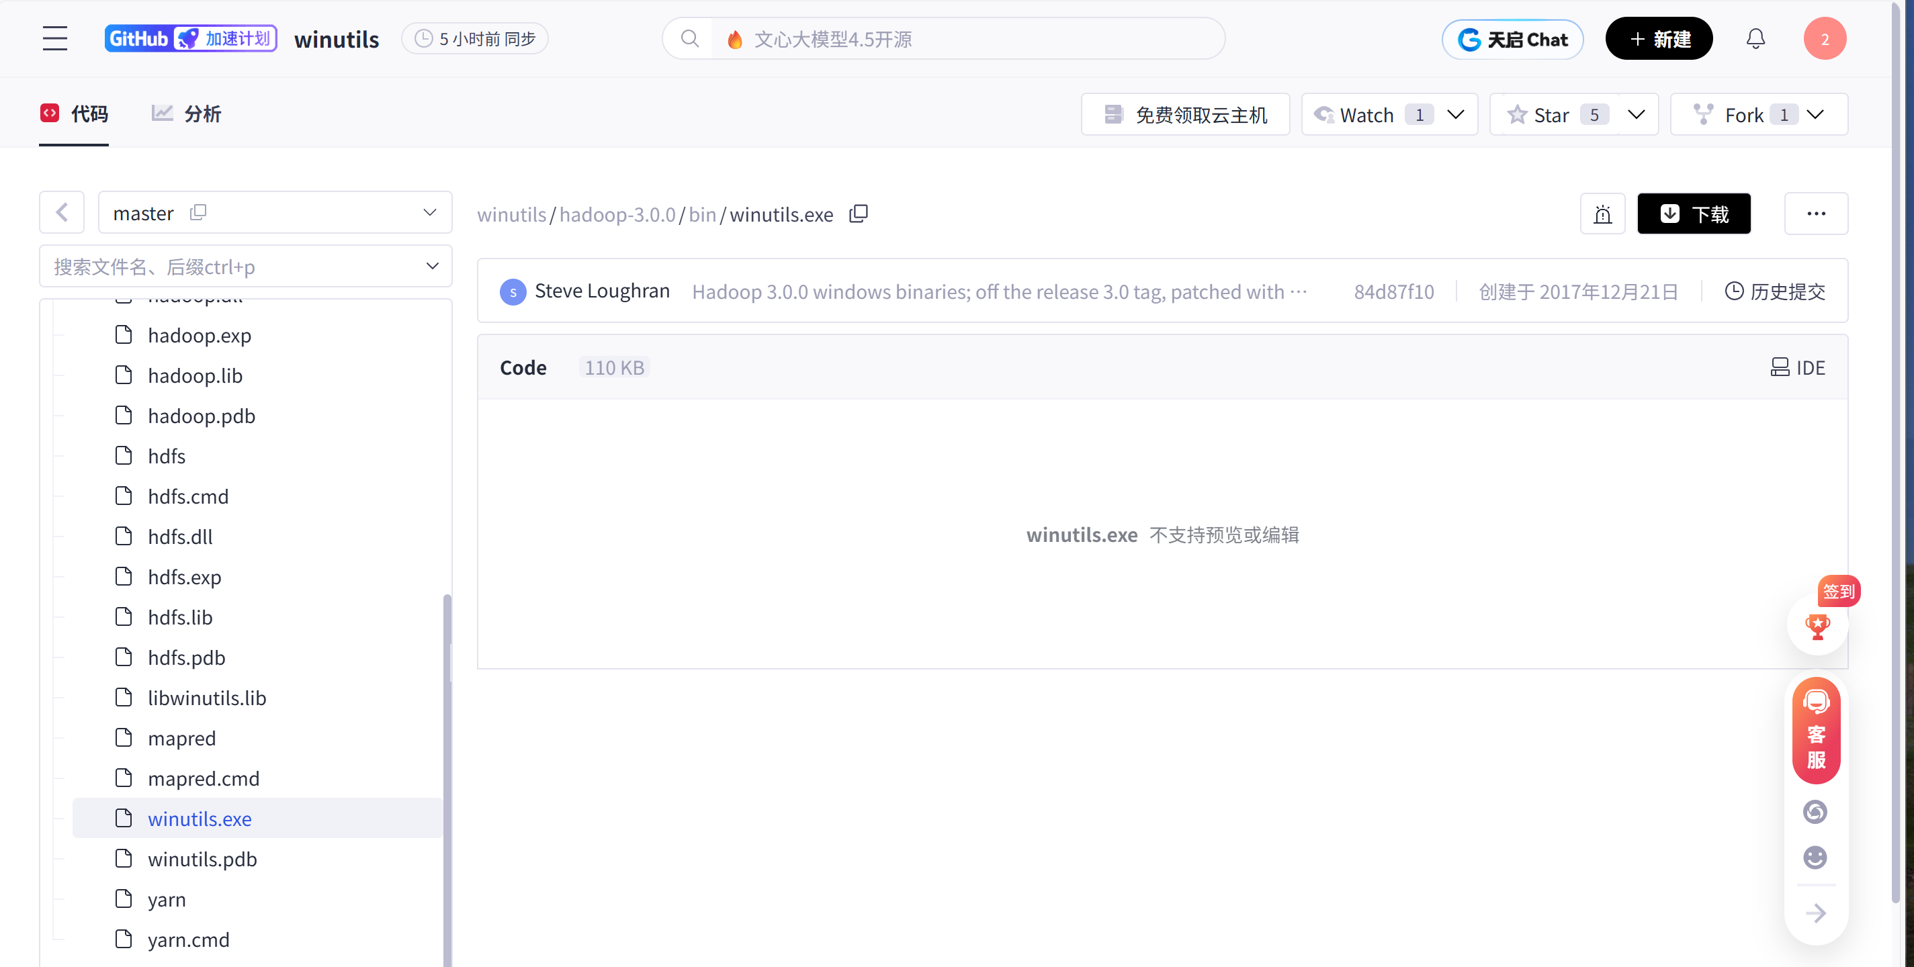Open the Watch dropdown
Image resolution: width=1914 pixels, height=967 pixels.
pos(1456,113)
